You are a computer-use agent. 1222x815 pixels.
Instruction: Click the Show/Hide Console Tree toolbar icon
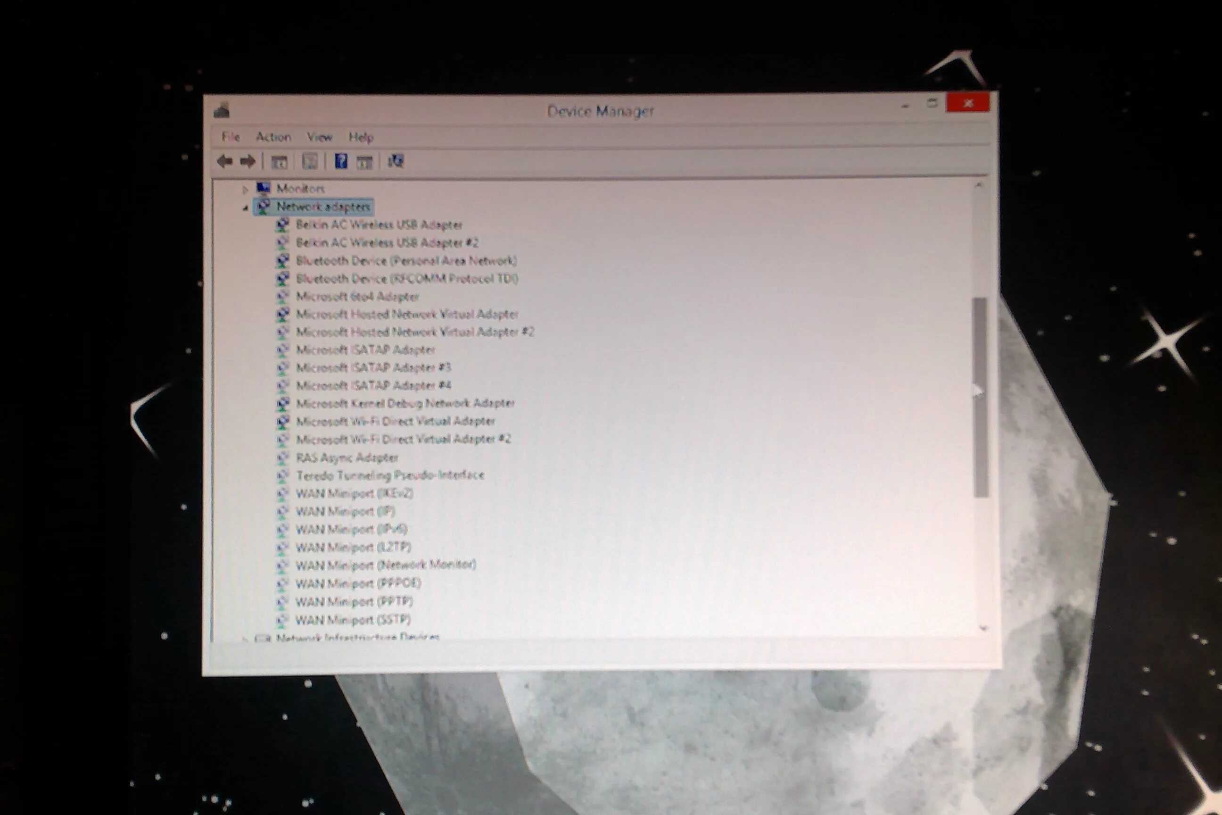click(279, 162)
